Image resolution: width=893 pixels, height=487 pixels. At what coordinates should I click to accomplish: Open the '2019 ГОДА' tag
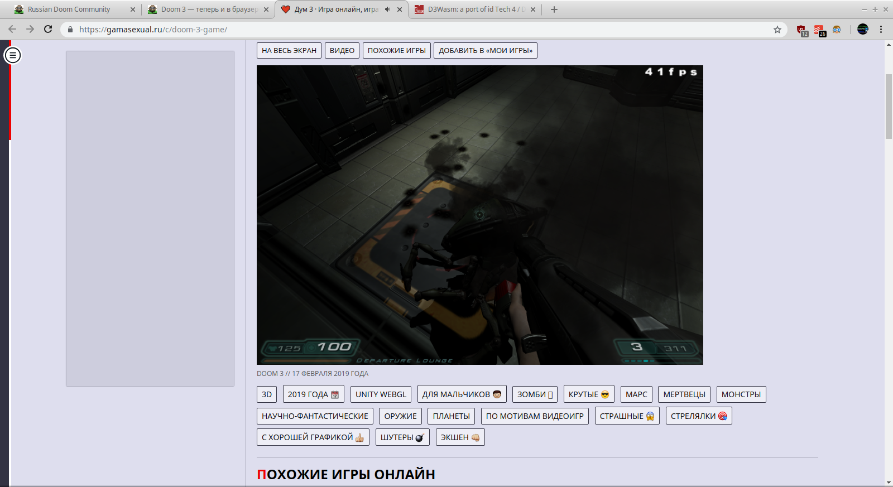click(314, 394)
